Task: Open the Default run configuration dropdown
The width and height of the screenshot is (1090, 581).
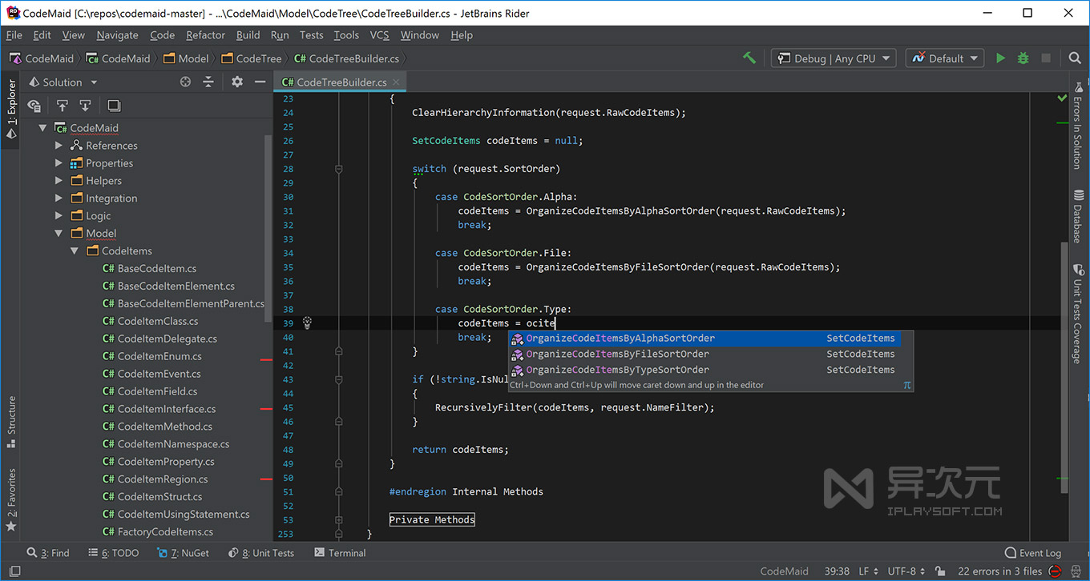Action: coord(944,58)
